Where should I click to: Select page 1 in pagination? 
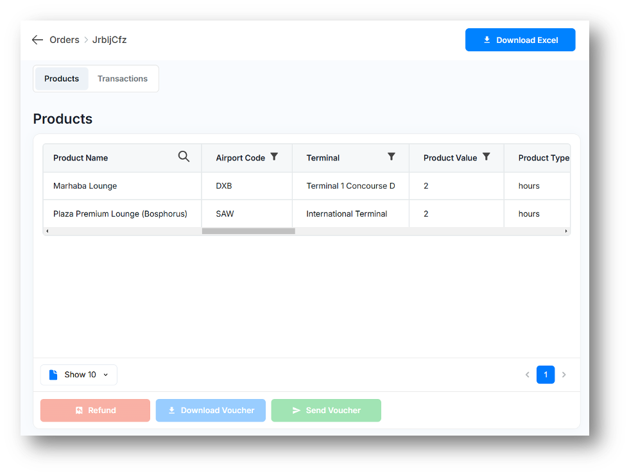click(546, 375)
